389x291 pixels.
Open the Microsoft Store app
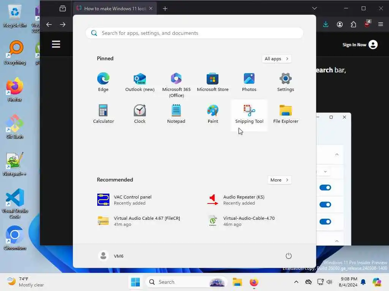click(213, 82)
